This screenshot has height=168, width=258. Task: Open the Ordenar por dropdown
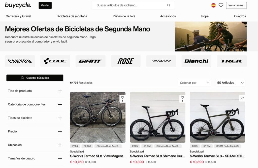(195, 82)
